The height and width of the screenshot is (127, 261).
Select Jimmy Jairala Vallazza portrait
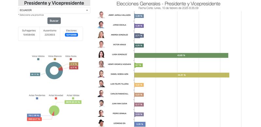(101, 15)
